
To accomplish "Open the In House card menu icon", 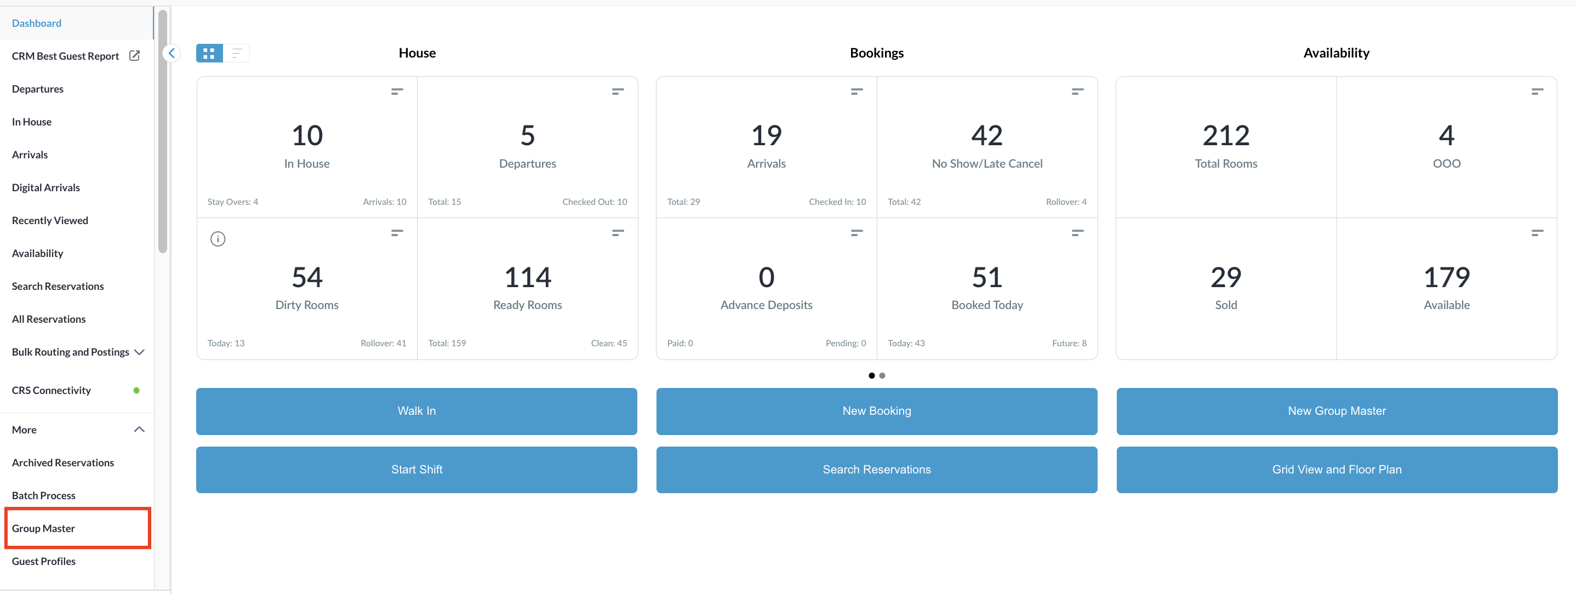I will coord(397,92).
